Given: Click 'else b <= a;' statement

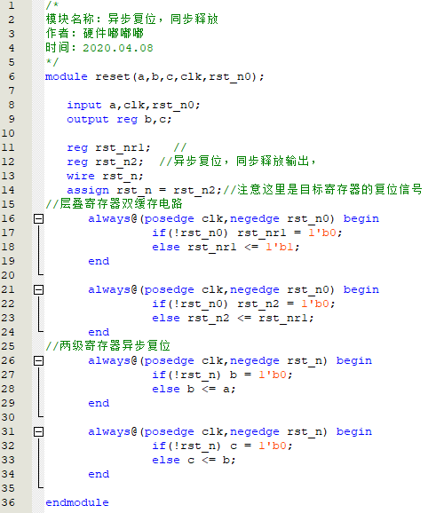Looking at the screenshot, I should (194, 389).
